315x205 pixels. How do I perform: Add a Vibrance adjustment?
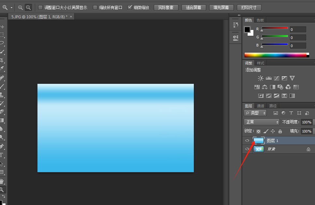point(292,78)
